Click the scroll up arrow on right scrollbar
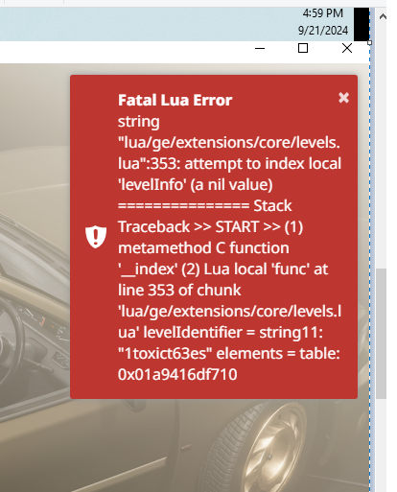This screenshot has width=397, height=492. (382, 16)
